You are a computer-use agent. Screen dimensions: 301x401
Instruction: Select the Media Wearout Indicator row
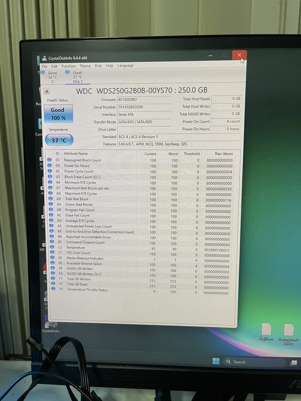[x=85, y=258]
